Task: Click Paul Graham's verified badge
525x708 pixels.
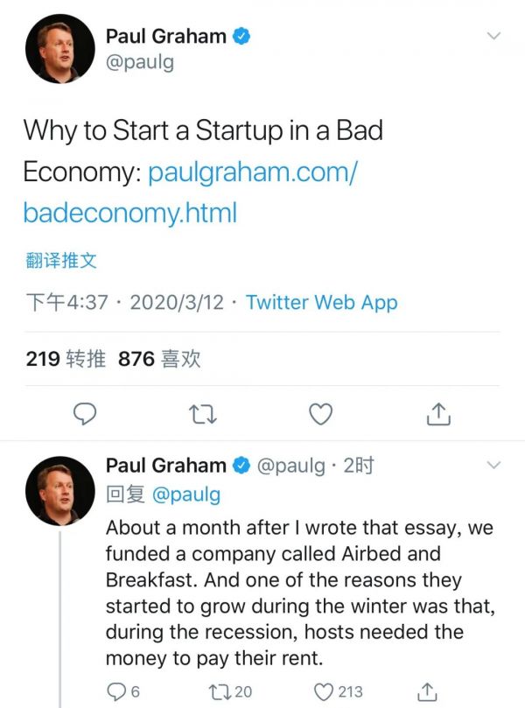Action: click(241, 37)
